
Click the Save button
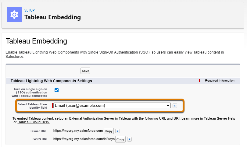(x=85, y=71)
